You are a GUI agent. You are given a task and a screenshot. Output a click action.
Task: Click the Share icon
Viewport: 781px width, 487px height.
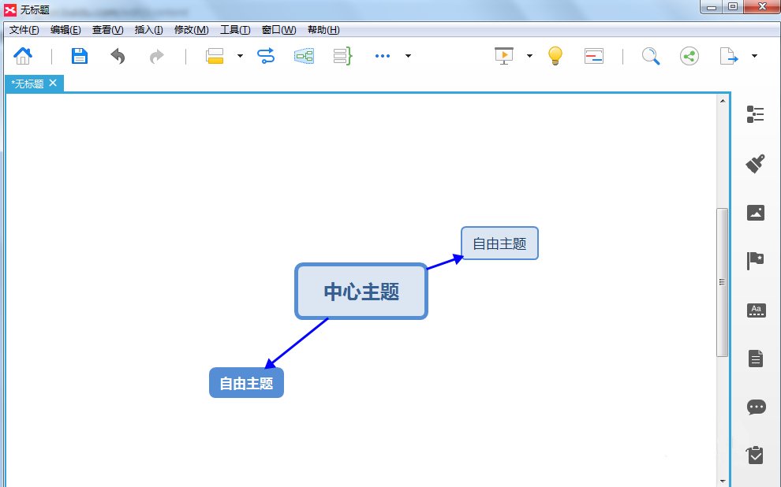[x=689, y=56]
